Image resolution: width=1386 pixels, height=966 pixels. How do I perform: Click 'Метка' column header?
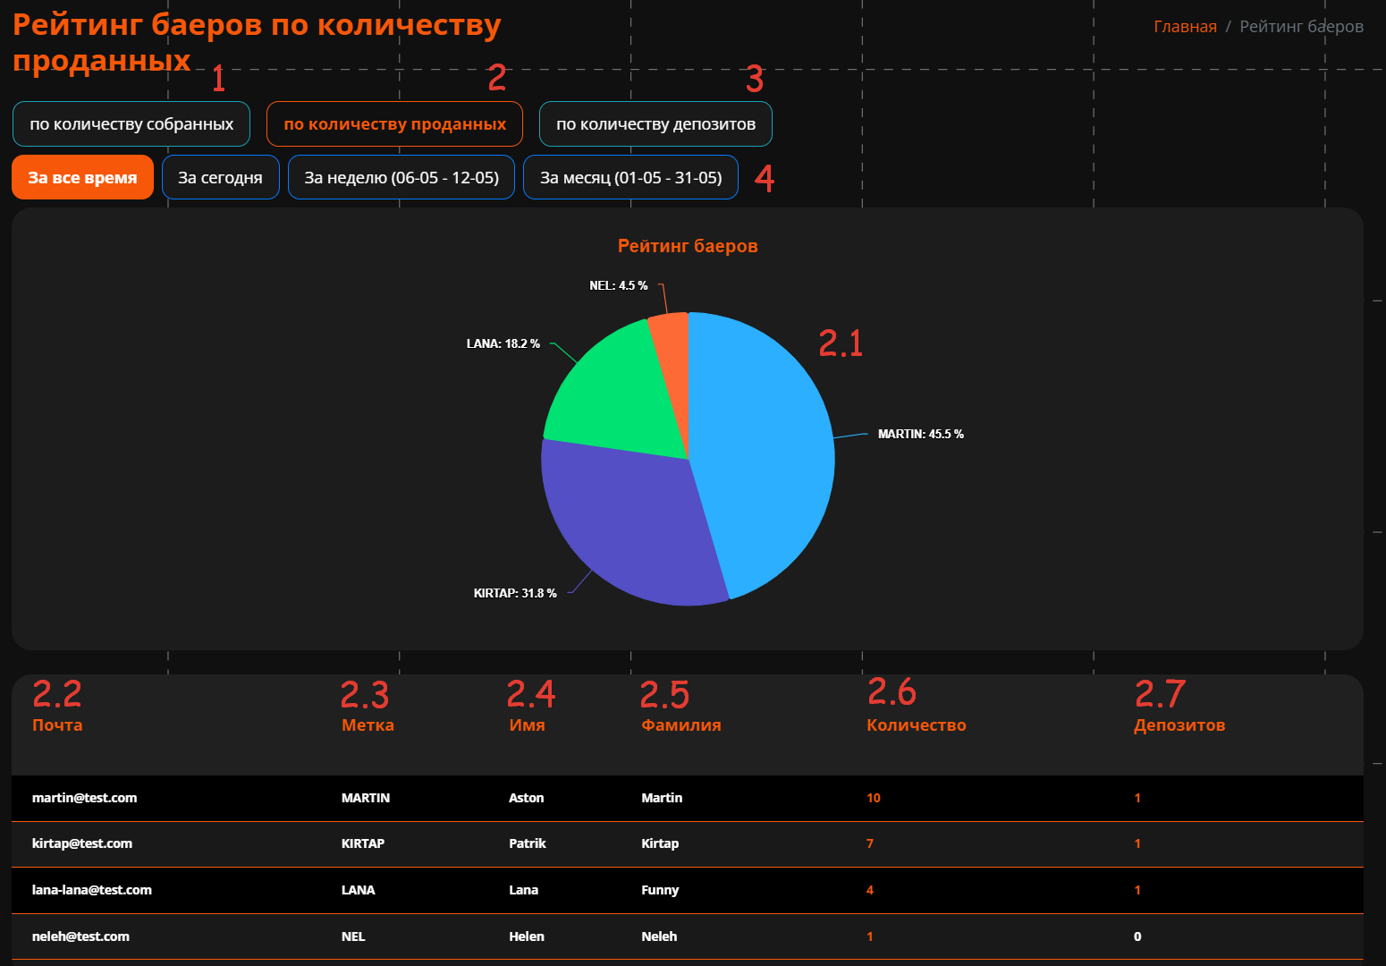pyautogui.click(x=368, y=724)
